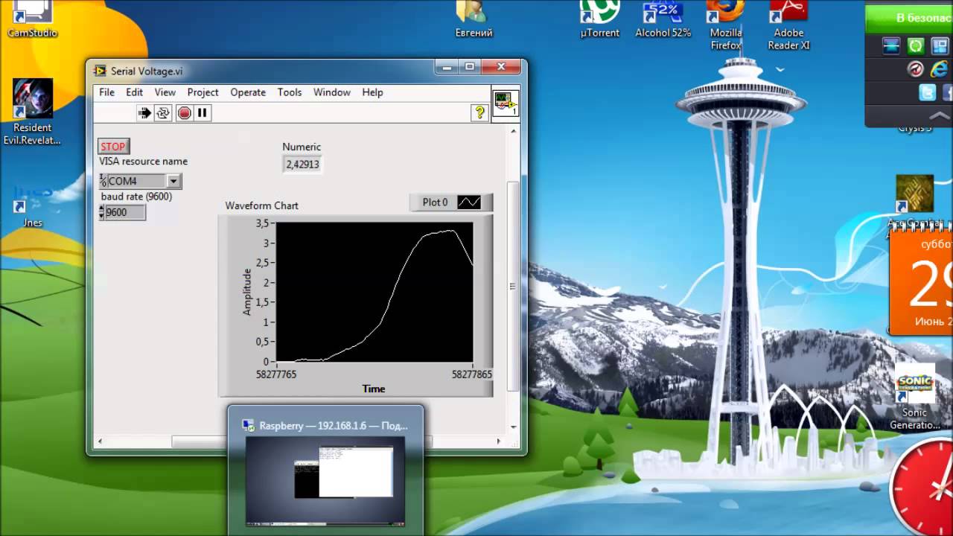
Task: Click the Waveform Chart label
Action: coord(262,205)
